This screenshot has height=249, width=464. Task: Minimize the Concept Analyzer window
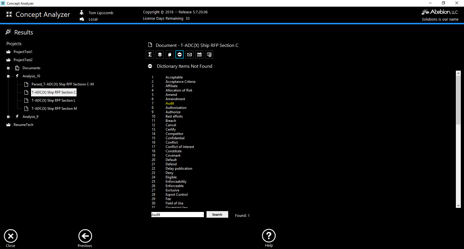tap(430, 3)
